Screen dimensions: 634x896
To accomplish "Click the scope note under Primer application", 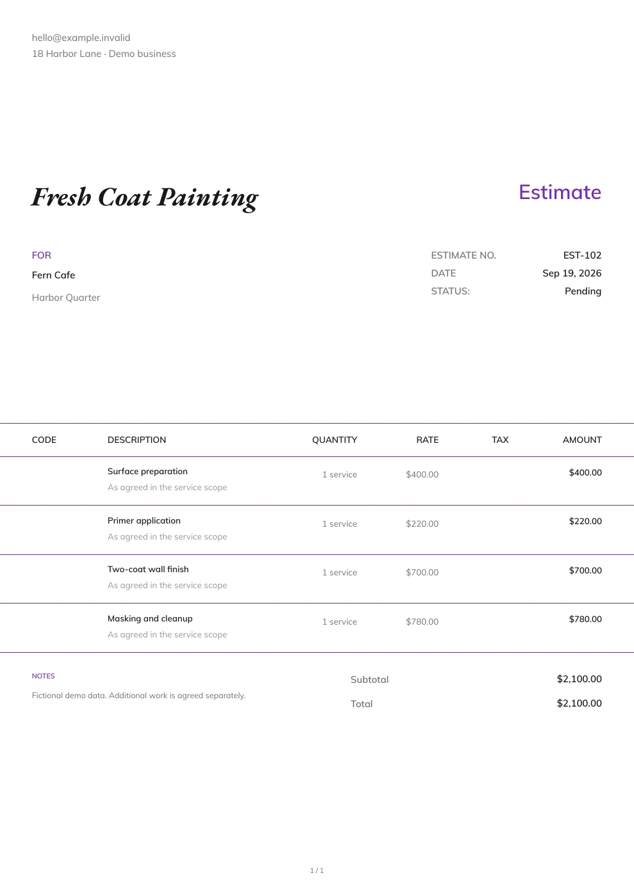I will click(x=167, y=536).
